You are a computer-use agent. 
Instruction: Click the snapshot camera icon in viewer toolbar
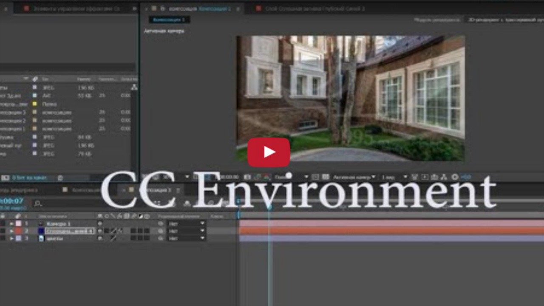point(247,177)
